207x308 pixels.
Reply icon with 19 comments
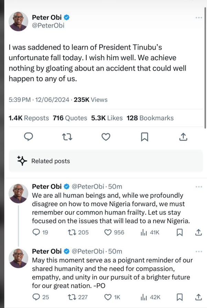click(40, 232)
